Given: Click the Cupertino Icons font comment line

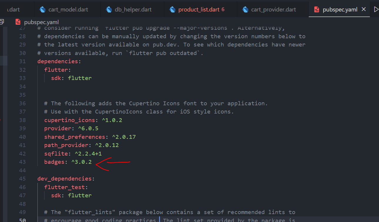Looking at the screenshot, I should click(156, 103).
